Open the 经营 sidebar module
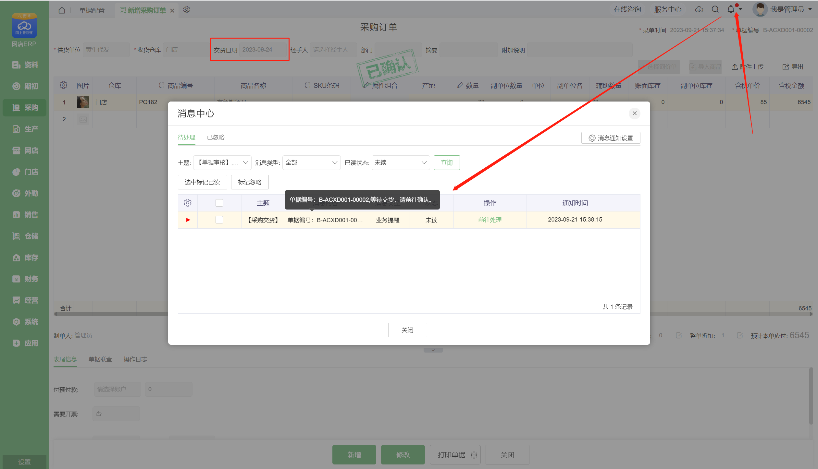Image resolution: width=818 pixels, height=469 pixels. coord(25,300)
